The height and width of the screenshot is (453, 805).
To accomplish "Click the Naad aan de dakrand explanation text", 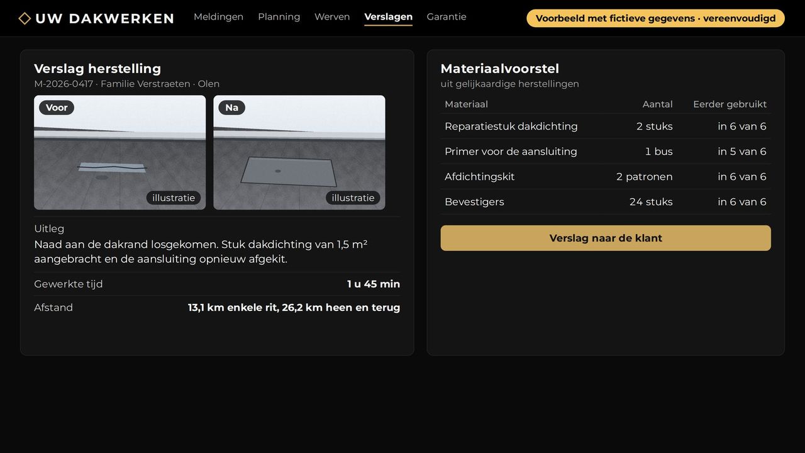I will point(201,252).
